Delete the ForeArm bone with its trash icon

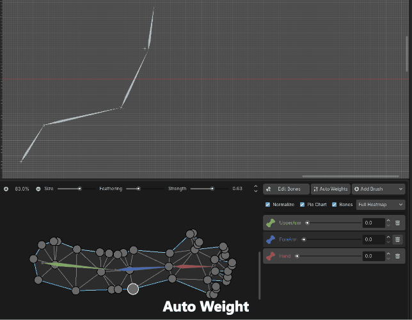coord(397,239)
